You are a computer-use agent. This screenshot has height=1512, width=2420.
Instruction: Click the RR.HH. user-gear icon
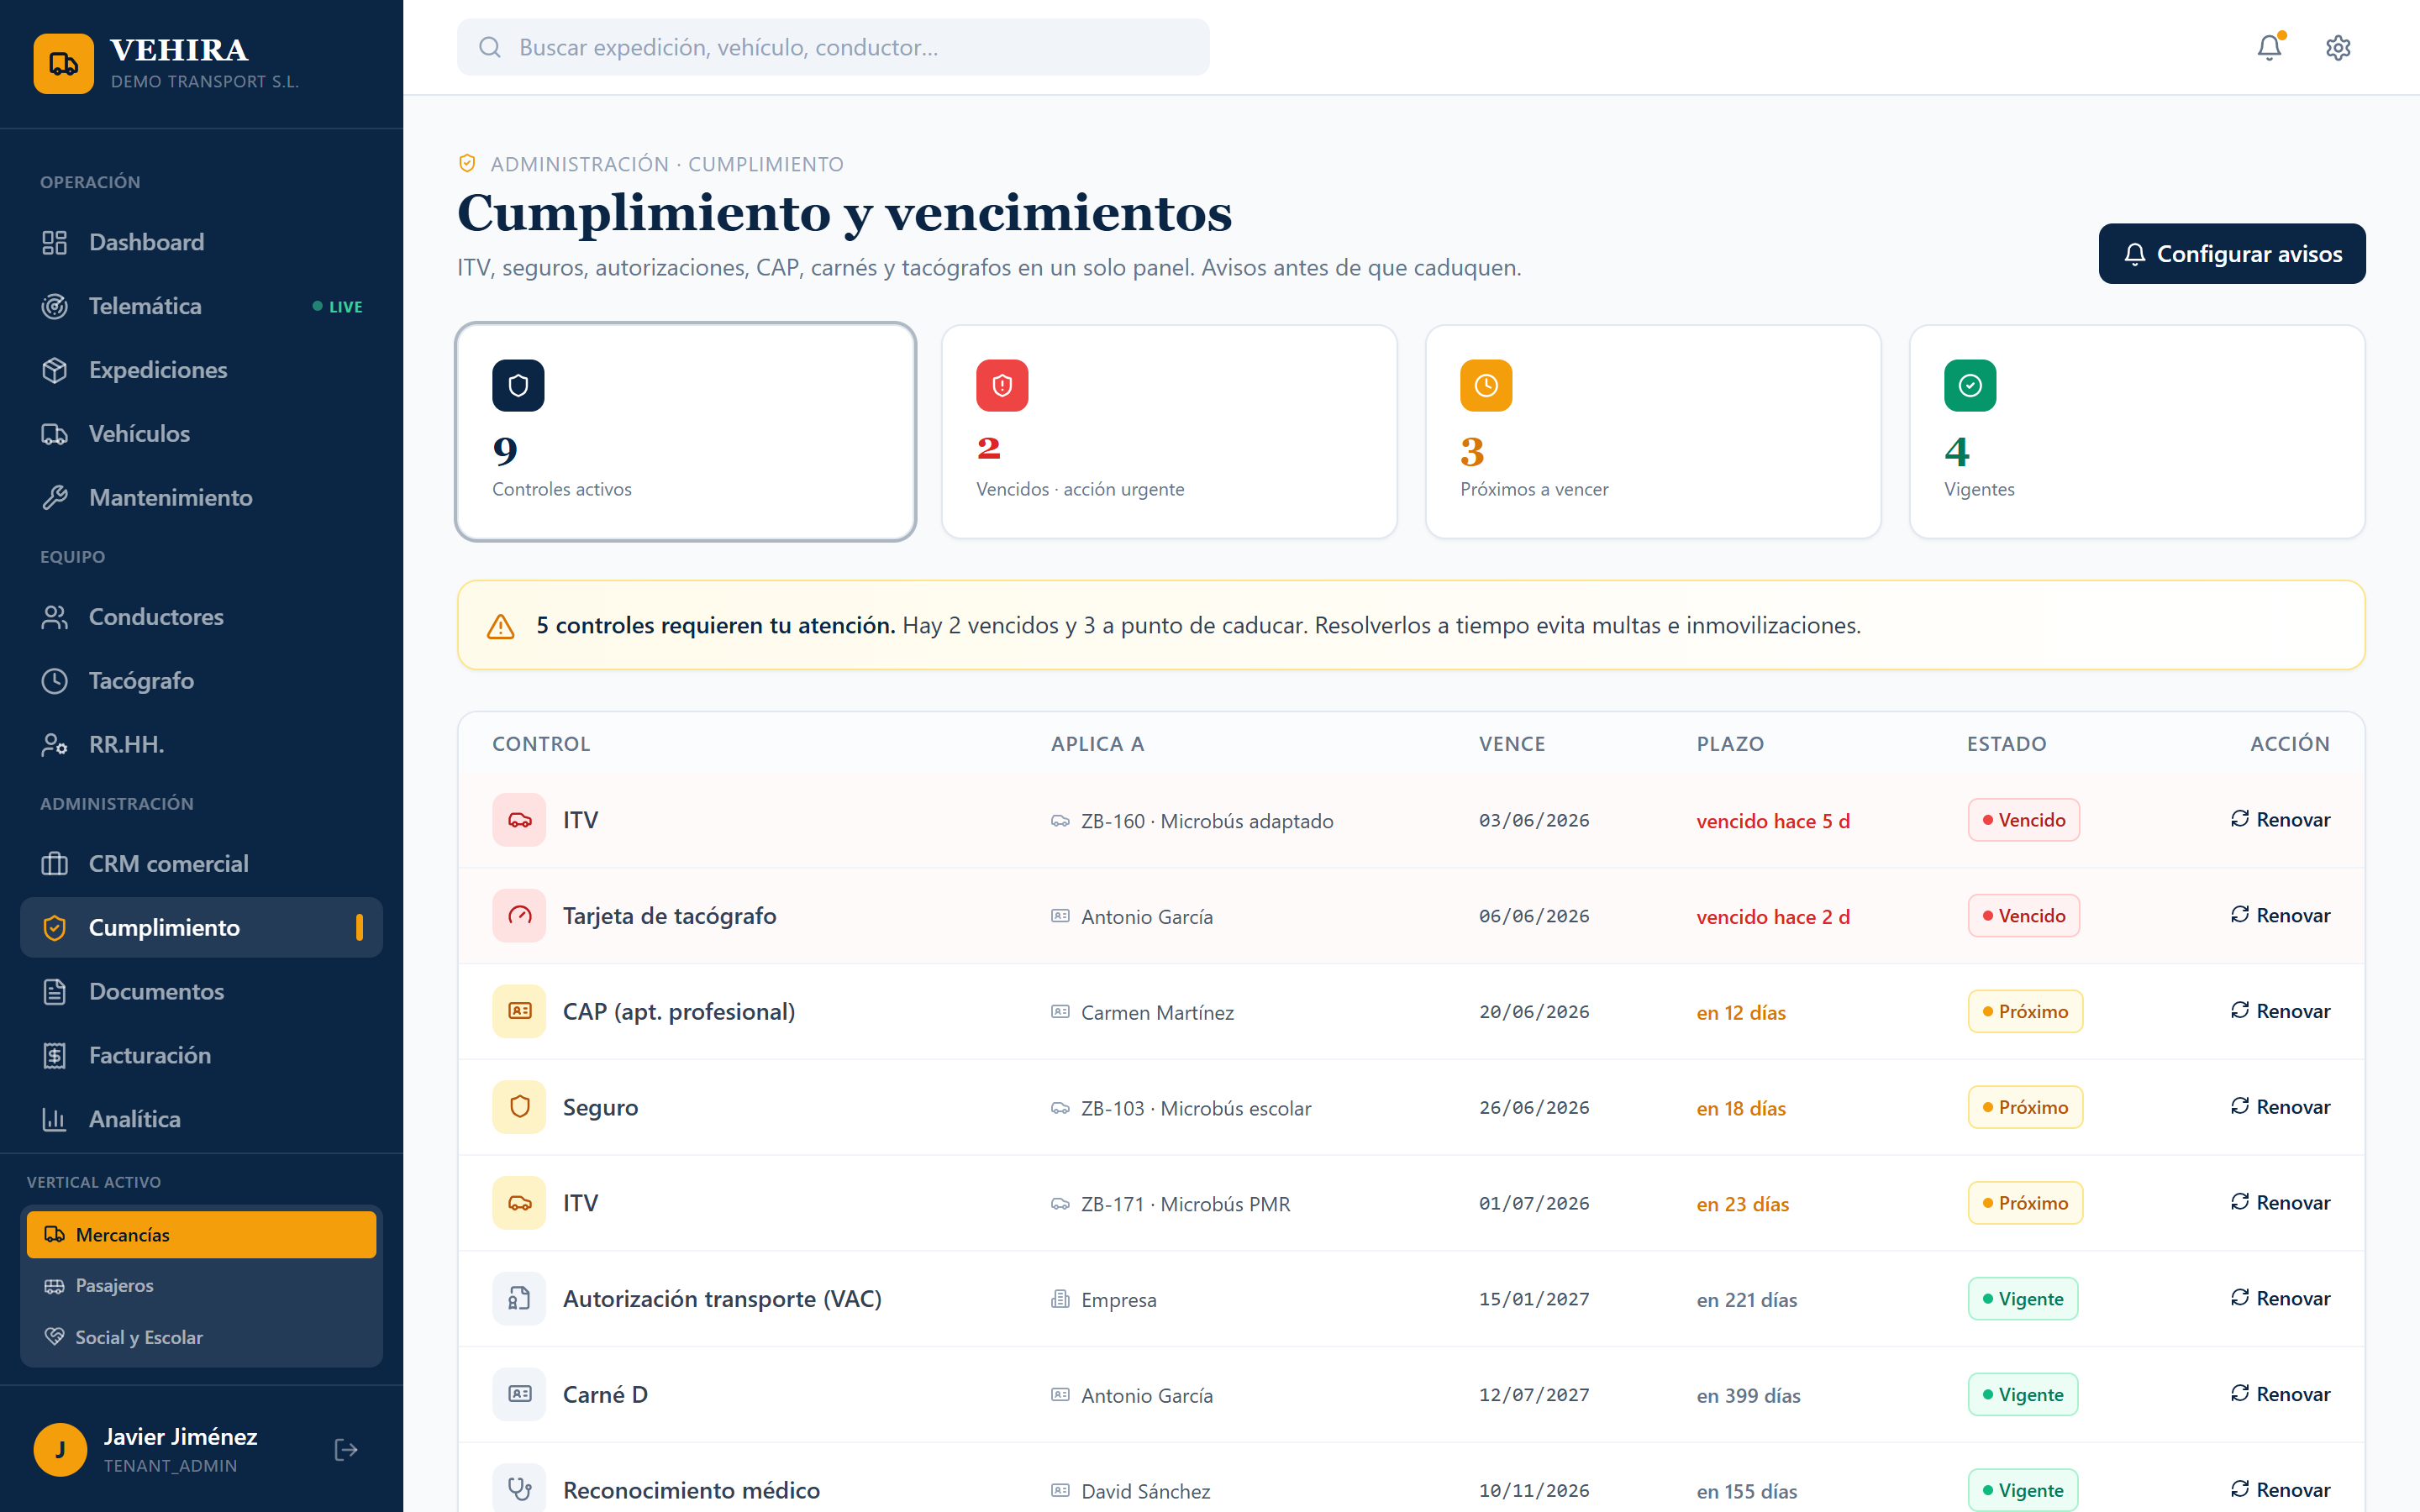coord(54,745)
